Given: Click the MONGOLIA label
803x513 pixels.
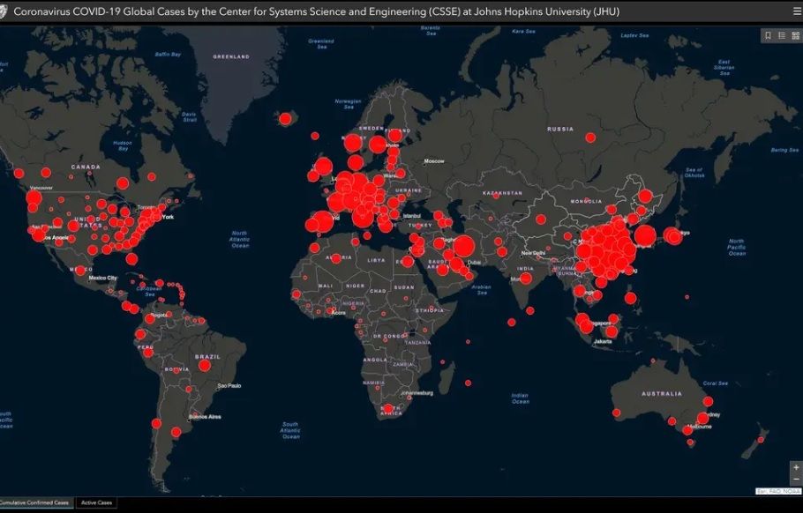Looking at the screenshot, I should coord(587,202).
